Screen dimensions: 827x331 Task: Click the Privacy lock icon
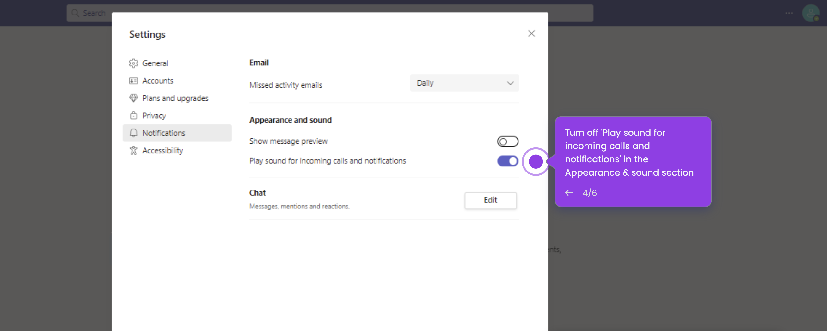133,116
